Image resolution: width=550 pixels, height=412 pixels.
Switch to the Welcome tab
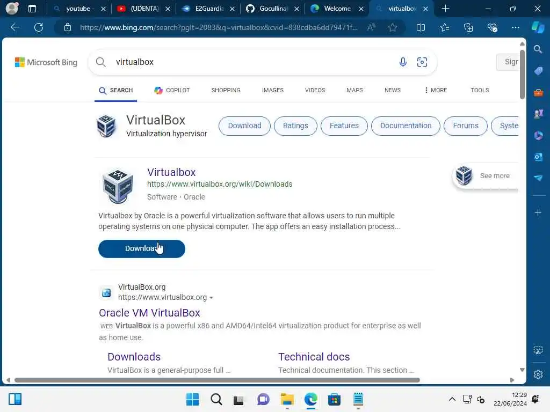coord(337,9)
